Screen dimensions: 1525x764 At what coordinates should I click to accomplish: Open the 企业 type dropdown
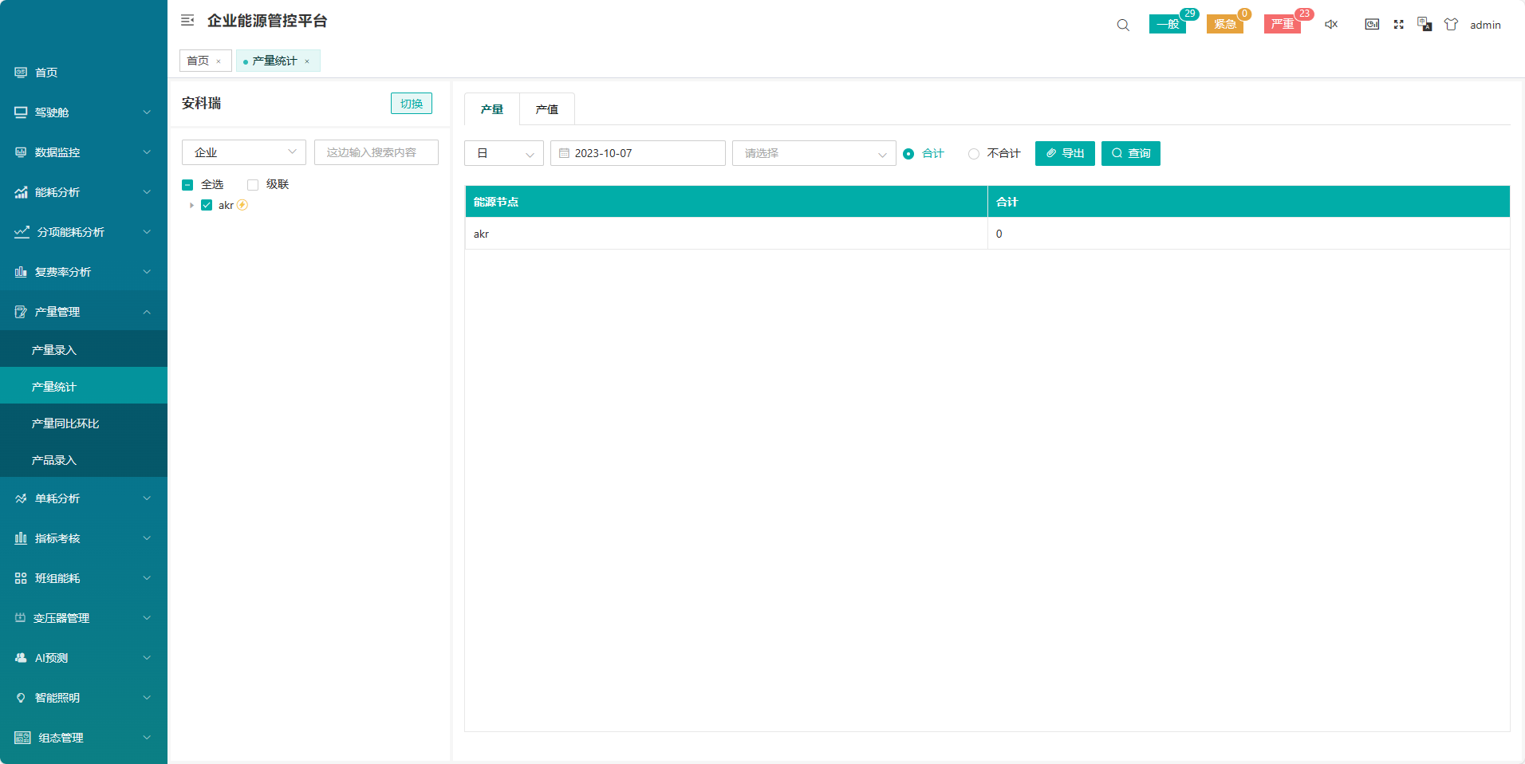click(x=243, y=152)
